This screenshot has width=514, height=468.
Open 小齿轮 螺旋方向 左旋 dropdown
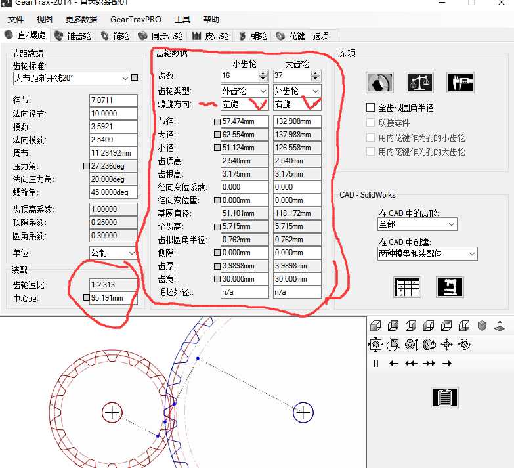point(245,104)
